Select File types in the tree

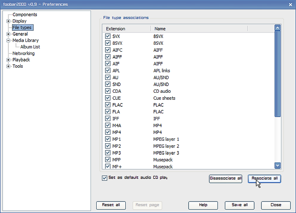click(23, 27)
